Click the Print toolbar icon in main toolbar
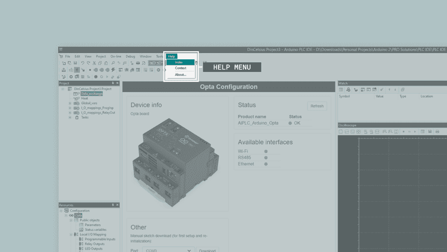447x252 pixels. click(x=138, y=63)
